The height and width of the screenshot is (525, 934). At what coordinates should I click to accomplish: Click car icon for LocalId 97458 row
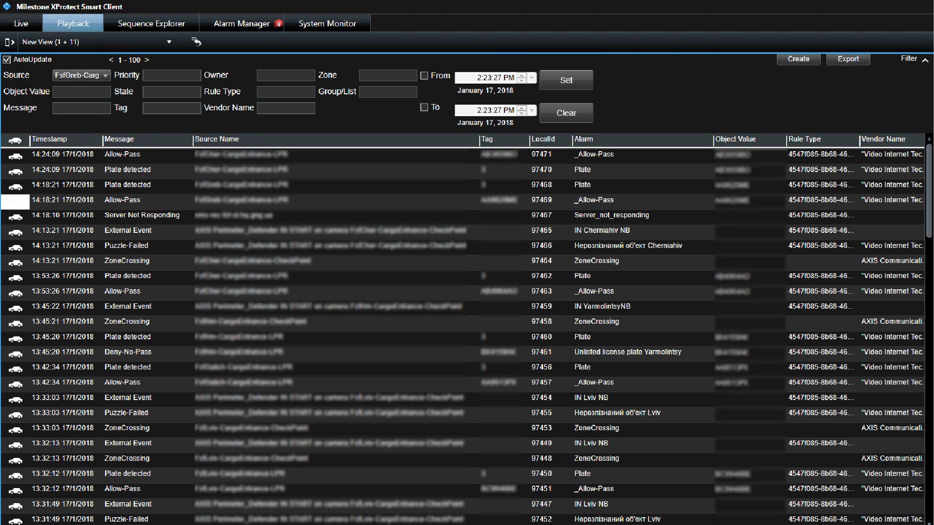pos(16,323)
